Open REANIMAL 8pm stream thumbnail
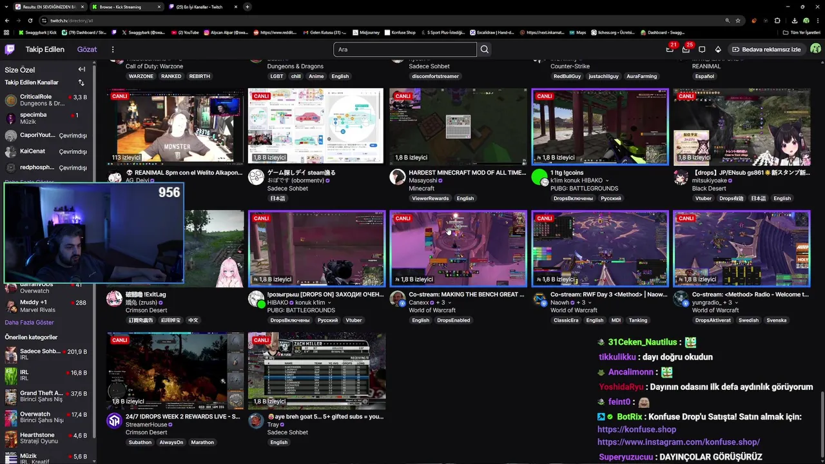Viewport: 825px width, 464px height. coord(175,126)
